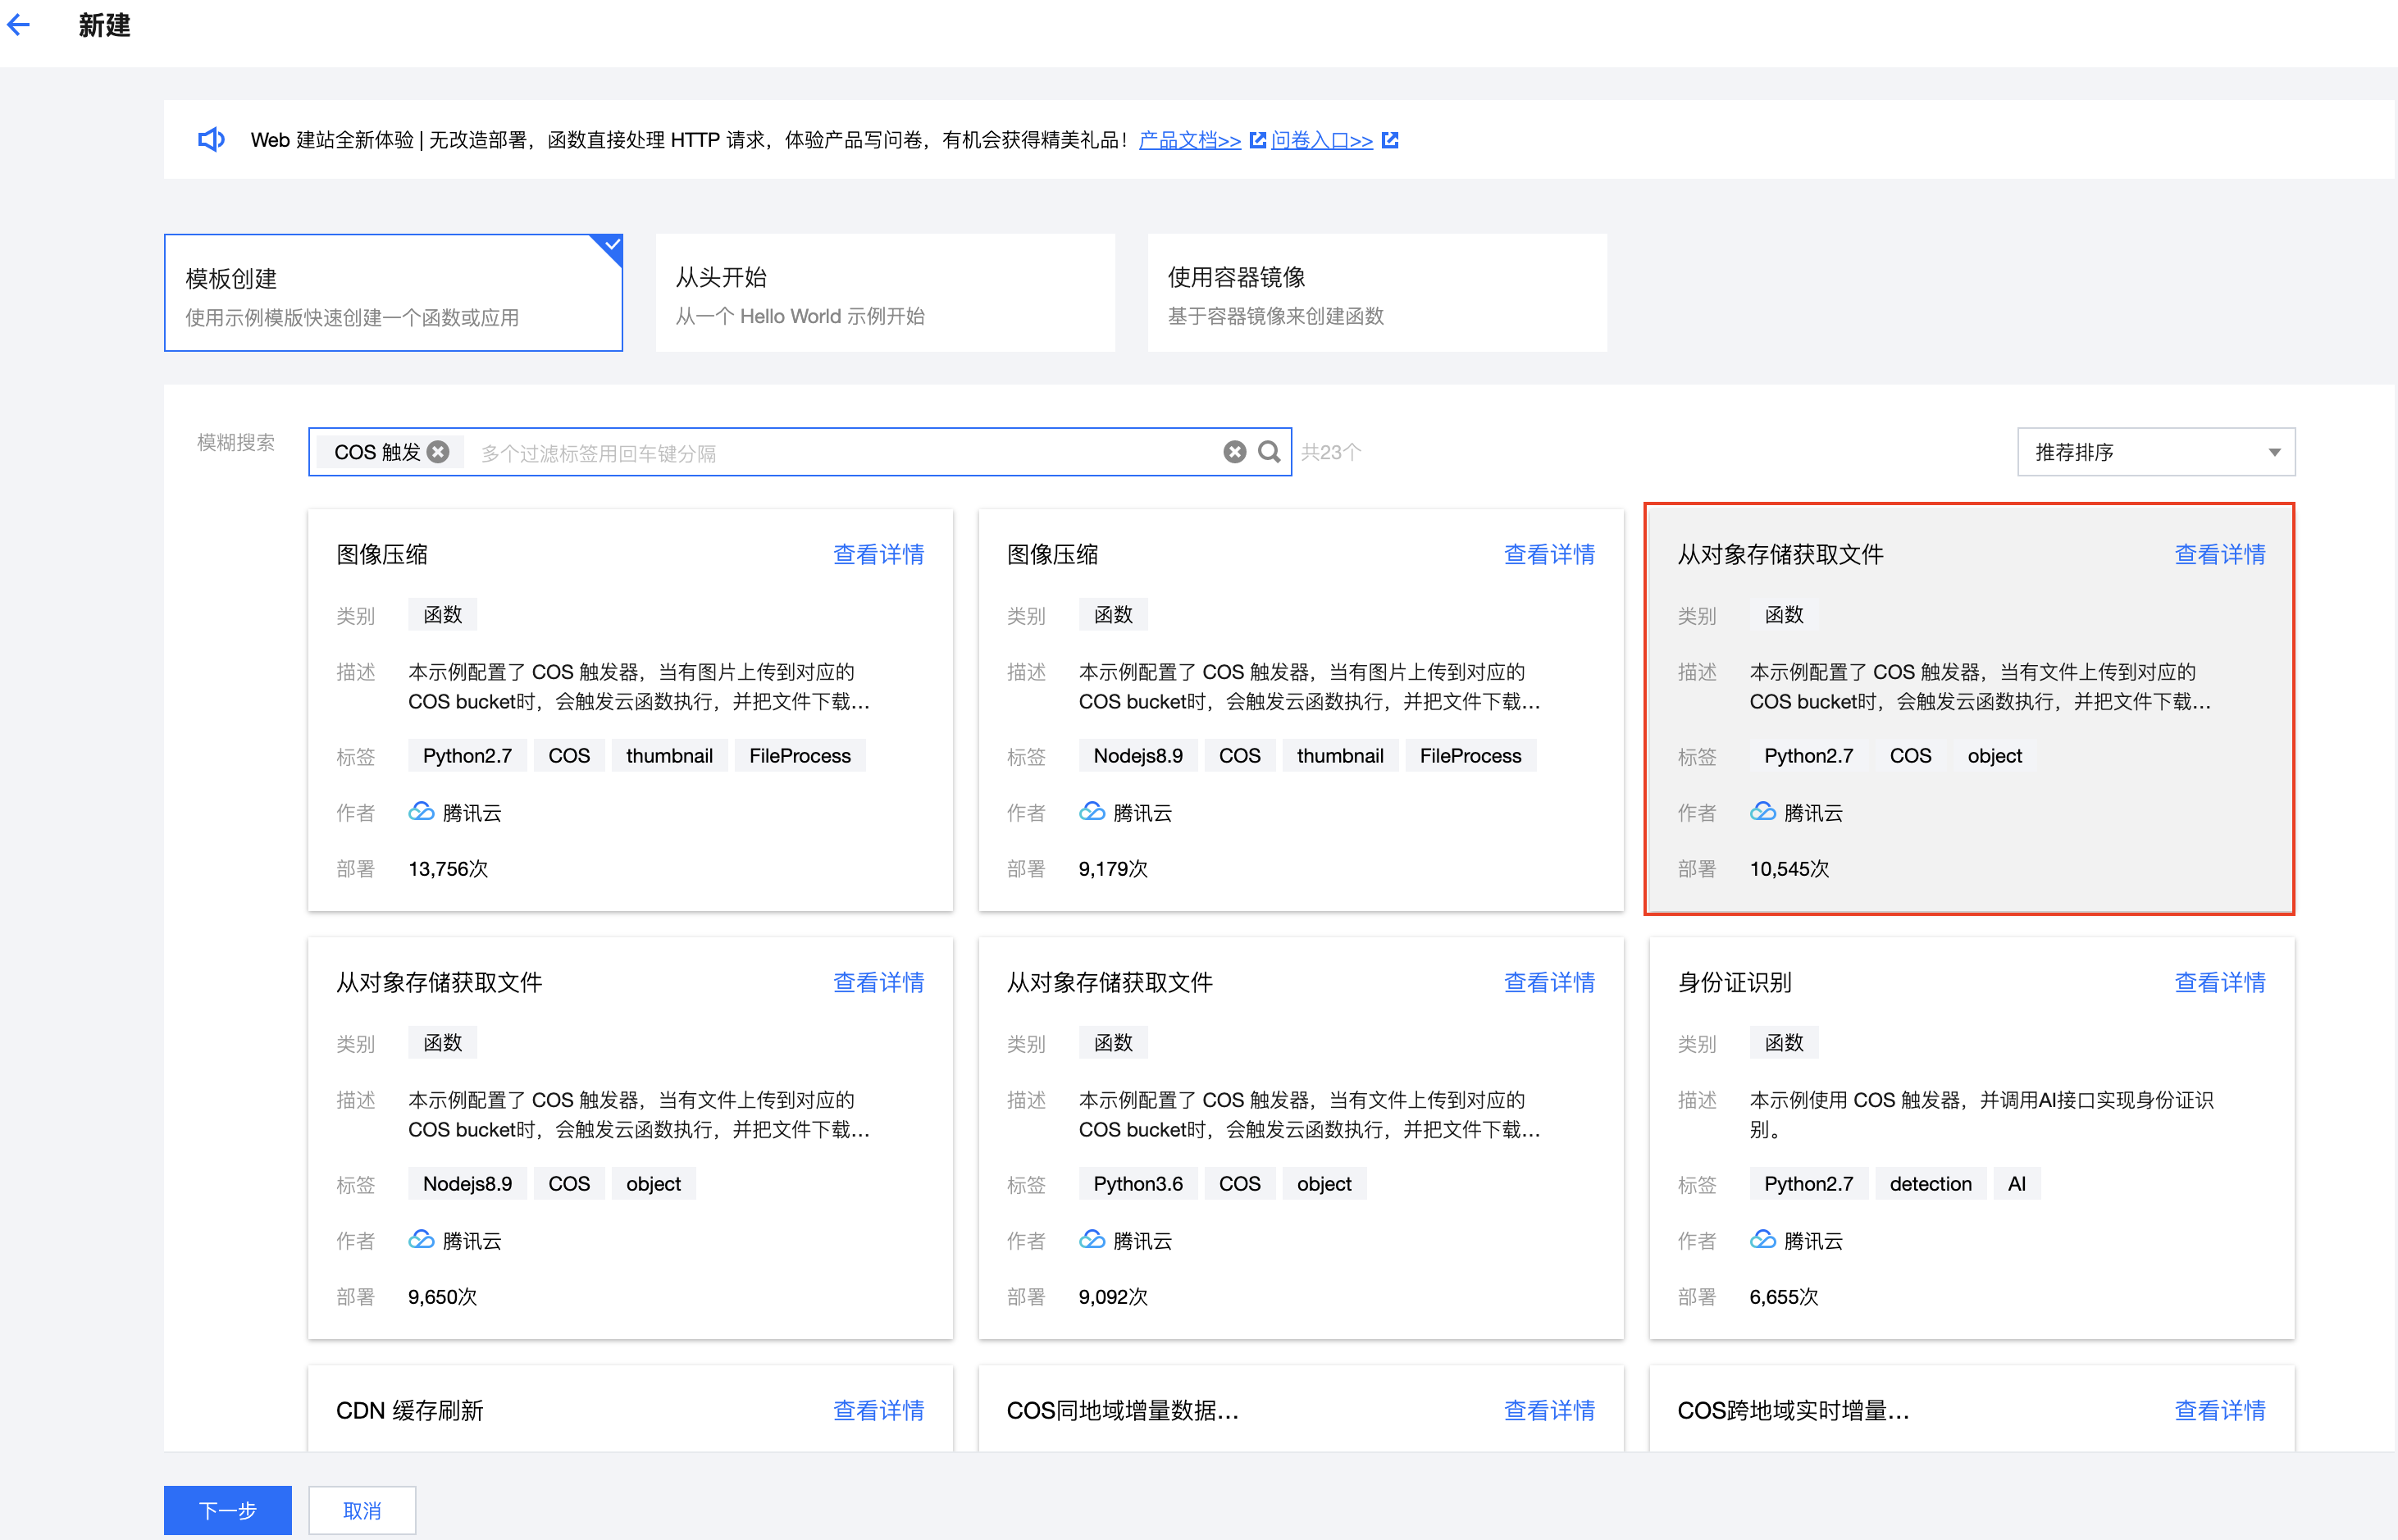View details of 身份证识别 template
The width and height of the screenshot is (2398, 1540).
pyautogui.click(x=2220, y=982)
